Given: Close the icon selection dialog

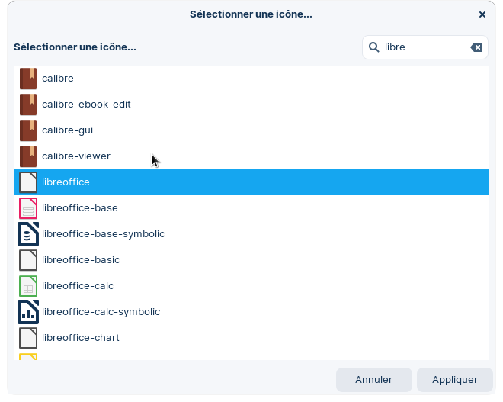Looking at the screenshot, I should coord(482,14).
